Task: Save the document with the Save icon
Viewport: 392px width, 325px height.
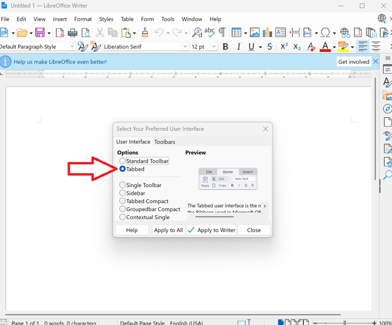Action: pos(40,32)
